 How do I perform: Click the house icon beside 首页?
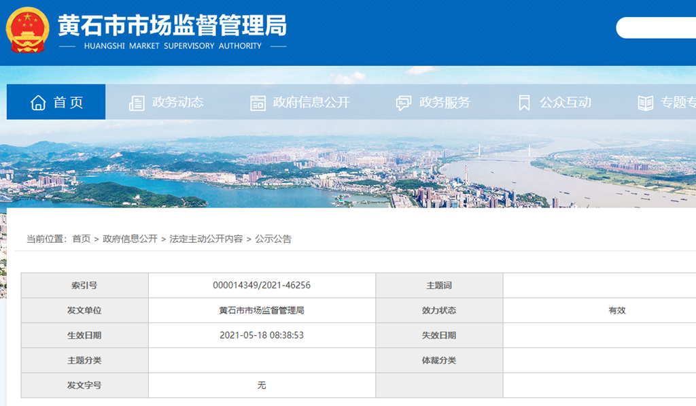(x=38, y=102)
